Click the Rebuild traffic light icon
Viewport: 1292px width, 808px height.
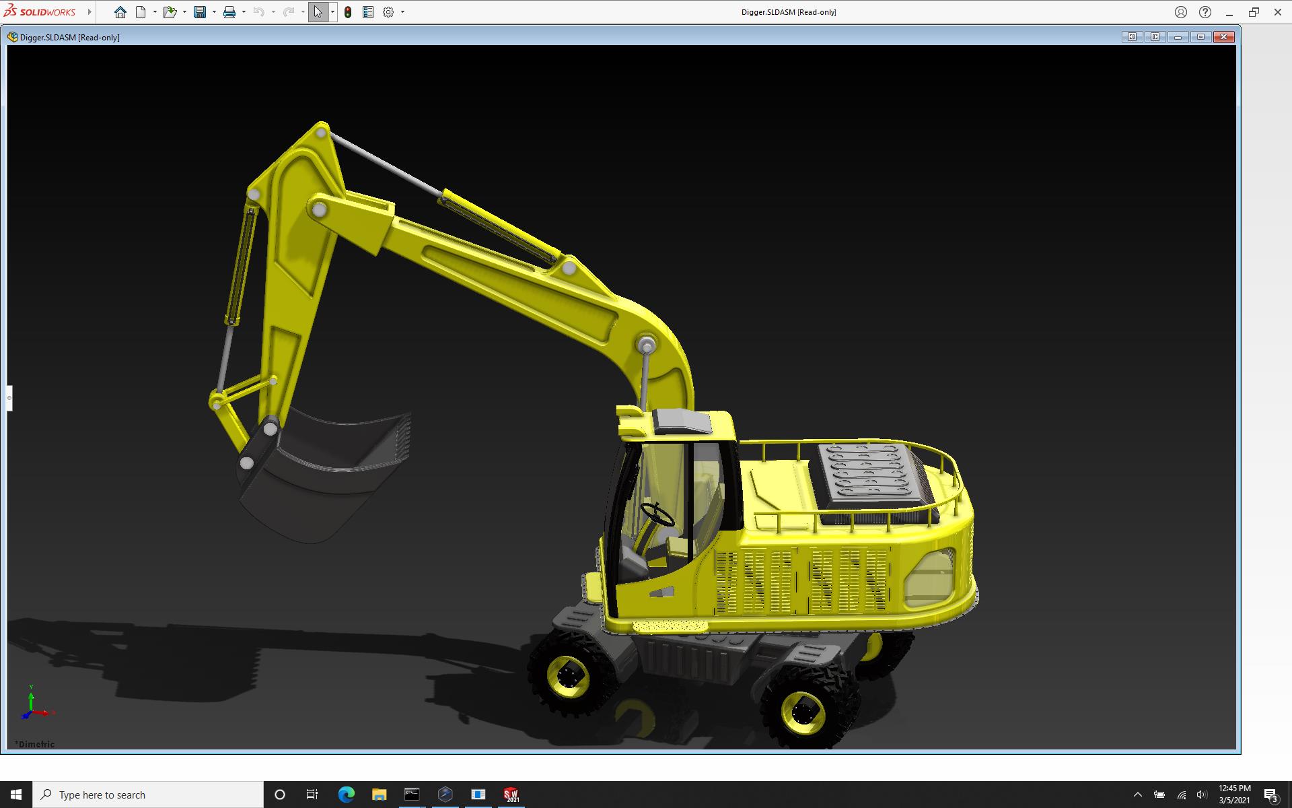348,12
